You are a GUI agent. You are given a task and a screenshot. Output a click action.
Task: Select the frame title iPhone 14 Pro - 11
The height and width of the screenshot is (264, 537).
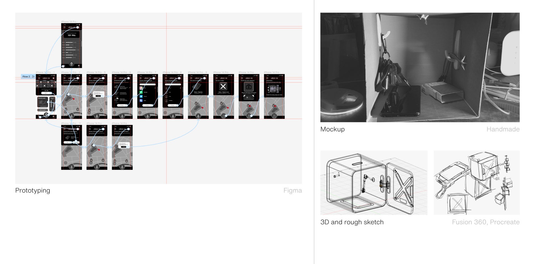tap(71, 123)
